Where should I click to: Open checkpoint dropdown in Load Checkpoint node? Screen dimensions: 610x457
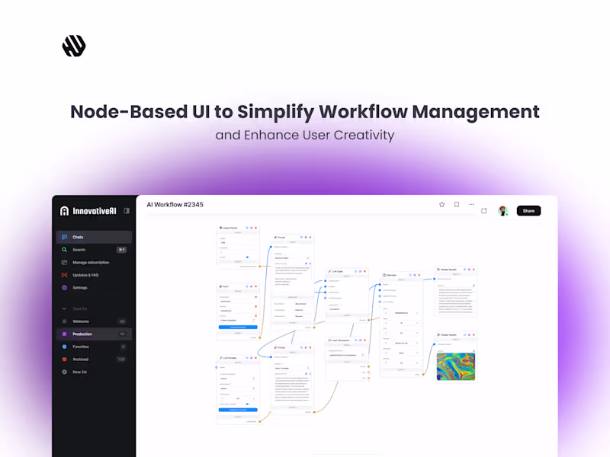[x=347, y=355]
